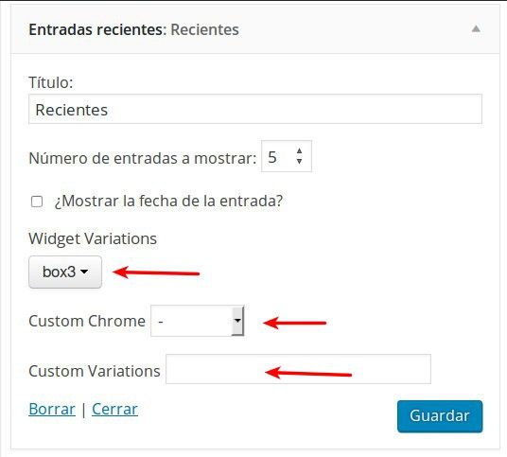Click the 'Título:' label
507x457 pixels.
pos(51,82)
